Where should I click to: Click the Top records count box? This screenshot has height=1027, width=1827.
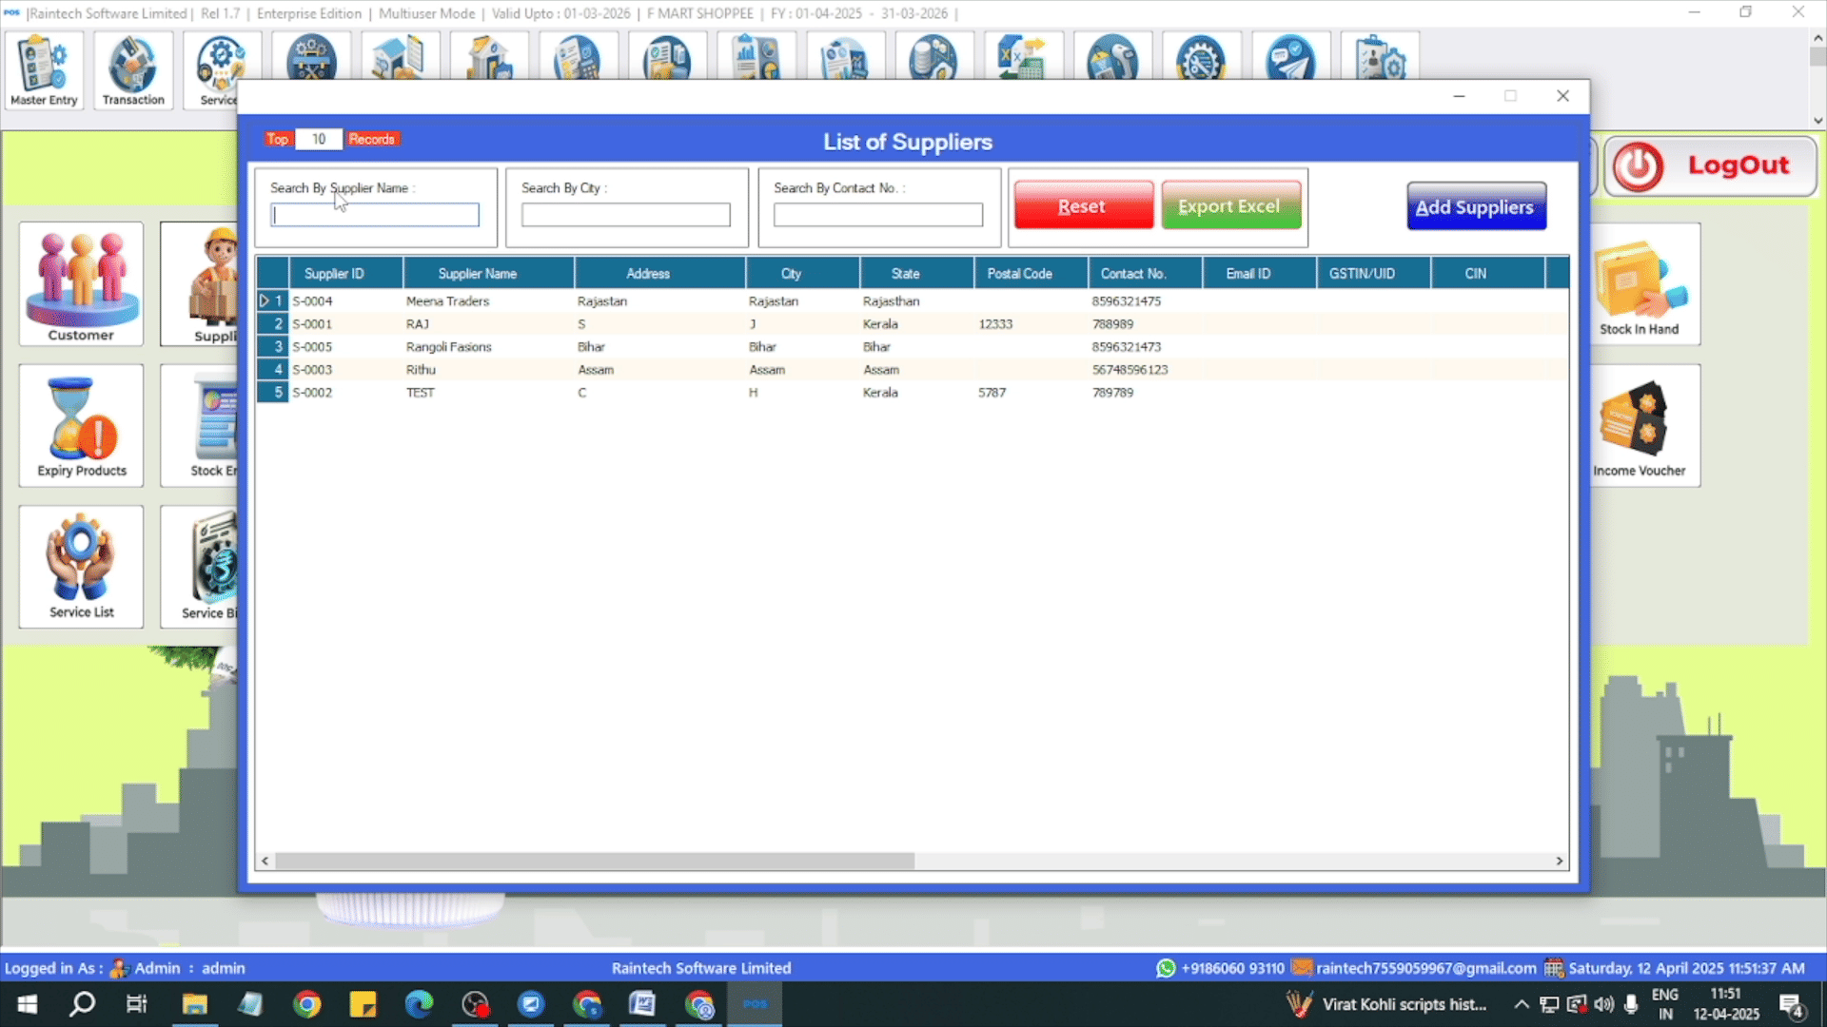pos(319,139)
